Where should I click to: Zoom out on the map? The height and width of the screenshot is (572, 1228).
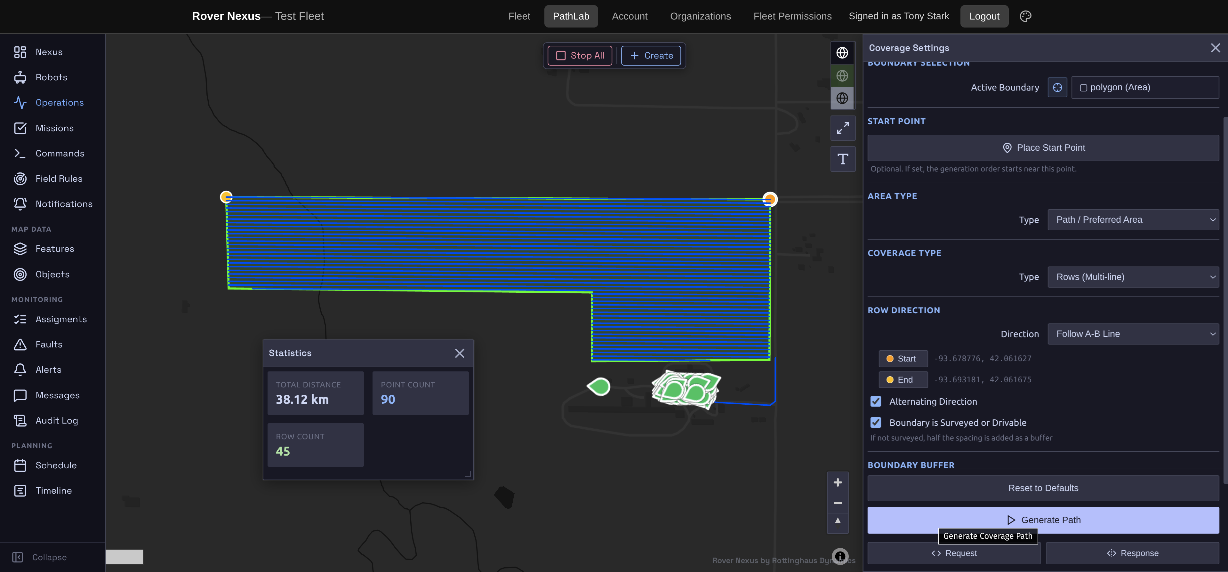(x=838, y=503)
